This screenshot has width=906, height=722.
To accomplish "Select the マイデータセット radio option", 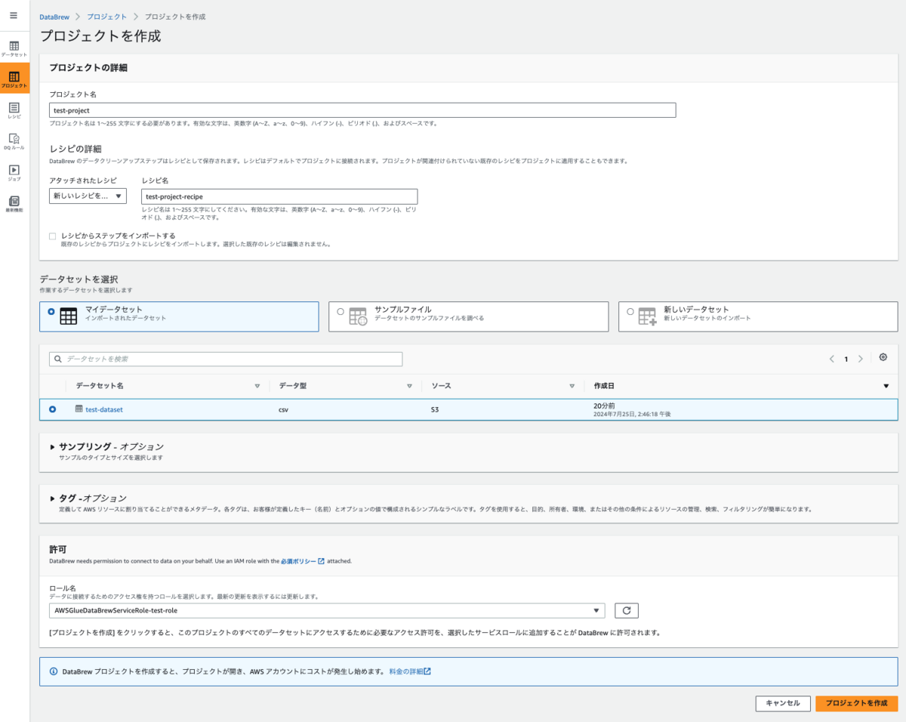I will point(51,310).
